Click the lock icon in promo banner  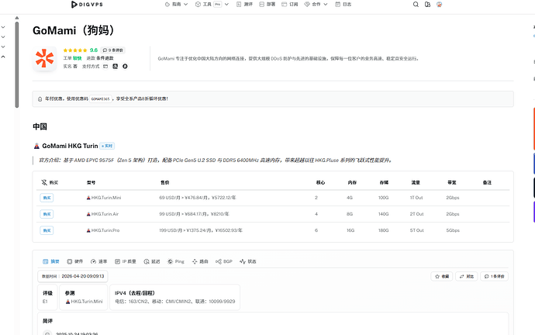[40, 99]
